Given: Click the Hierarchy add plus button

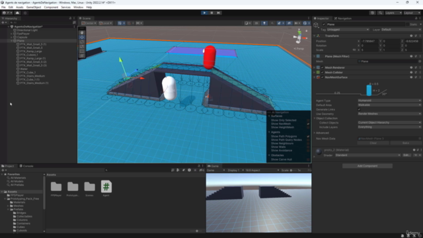Looking at the screenshot, I should (x=3, y=22).
